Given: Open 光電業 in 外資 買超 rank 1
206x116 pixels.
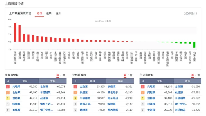Looking at the screenshot, I should [x=16, y=86].
